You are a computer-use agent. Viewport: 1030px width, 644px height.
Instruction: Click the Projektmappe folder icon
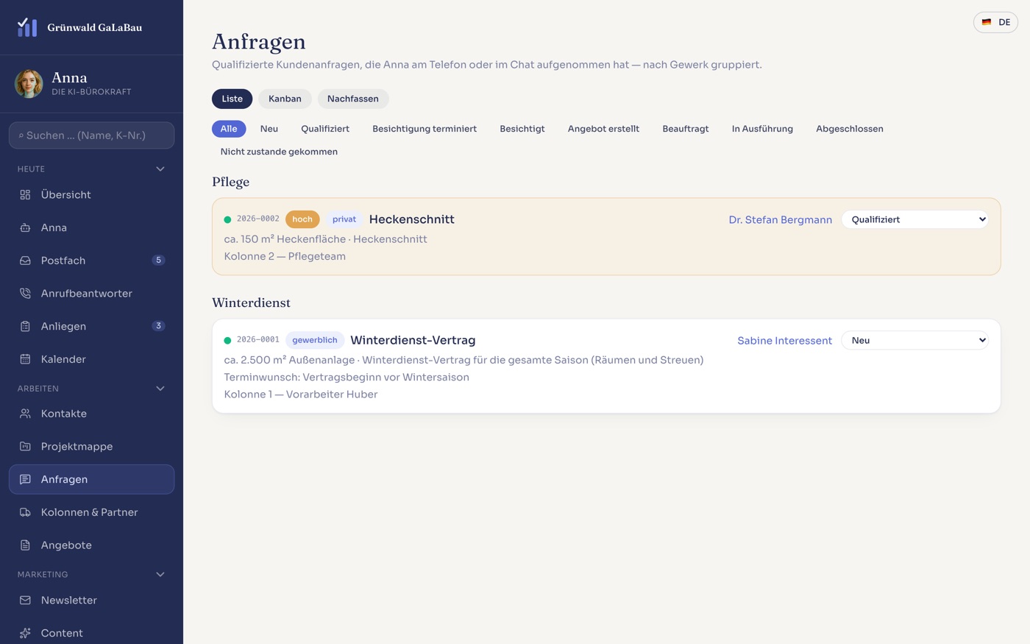click(x=25, y=447)
